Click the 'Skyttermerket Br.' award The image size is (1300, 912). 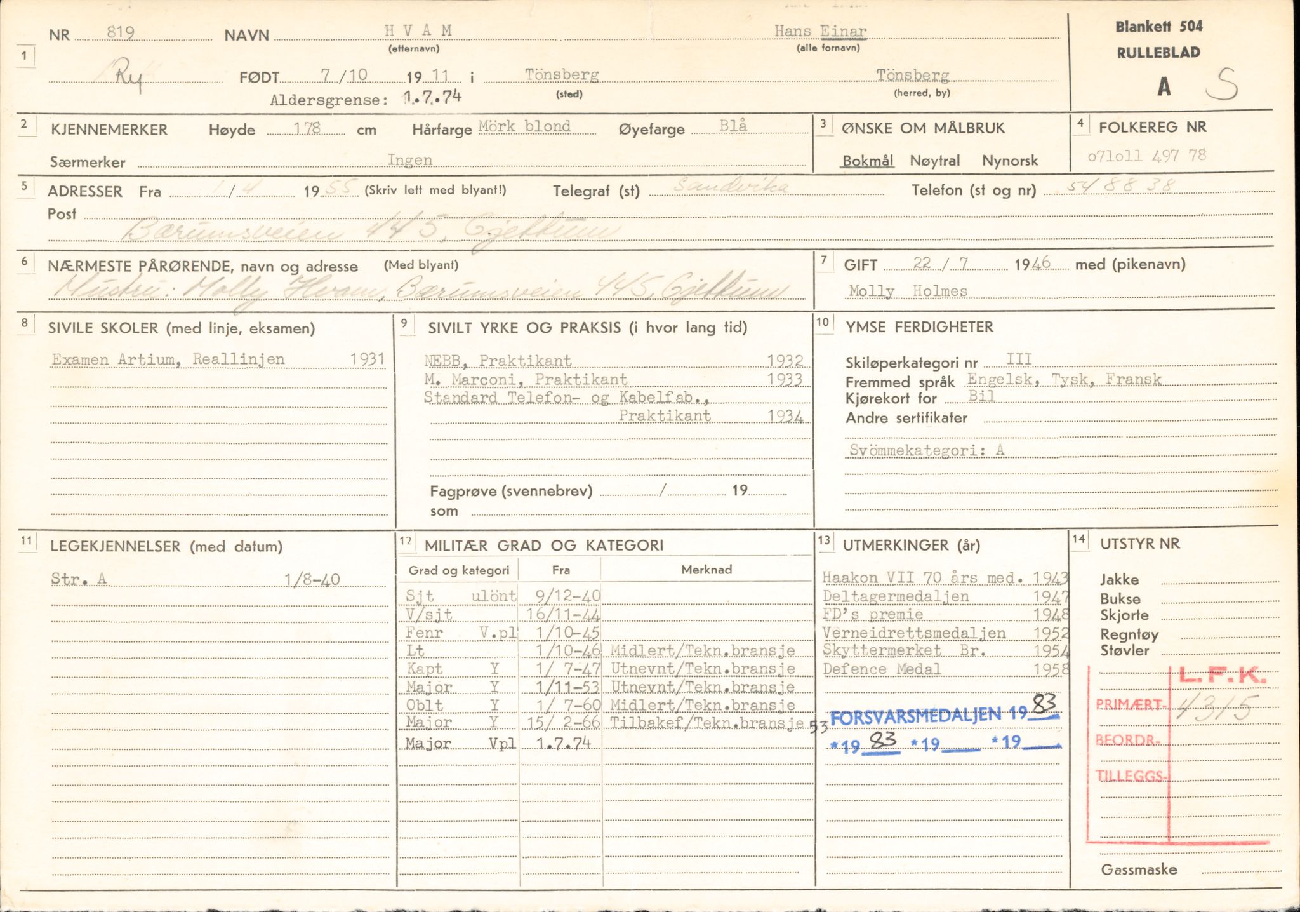point(904,650)
